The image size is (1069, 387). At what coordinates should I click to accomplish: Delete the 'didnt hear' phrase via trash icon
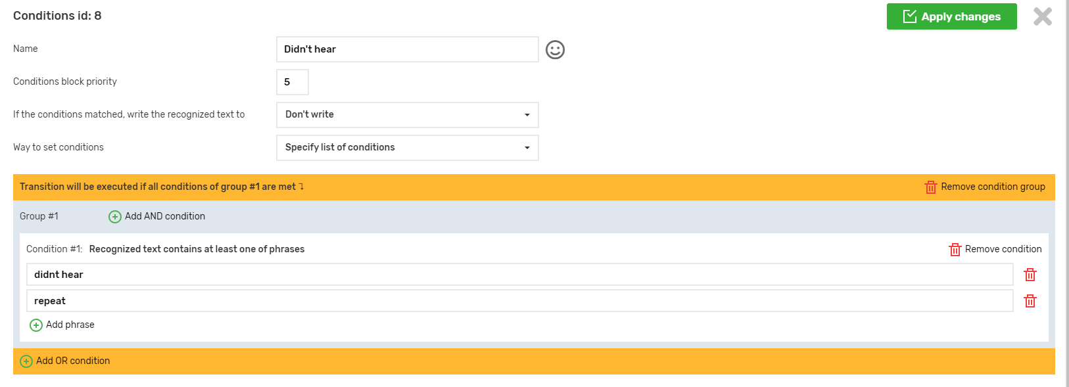[1030, 275]
